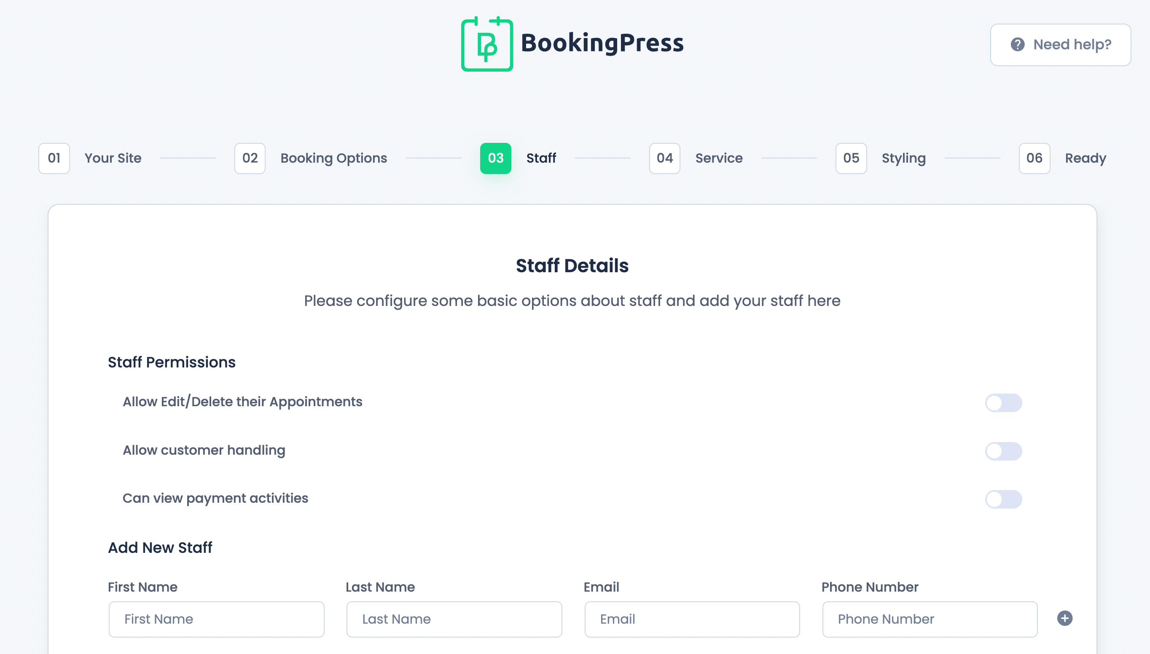Jump to the Styling step label
The image size is (1150, 654).
903,158
